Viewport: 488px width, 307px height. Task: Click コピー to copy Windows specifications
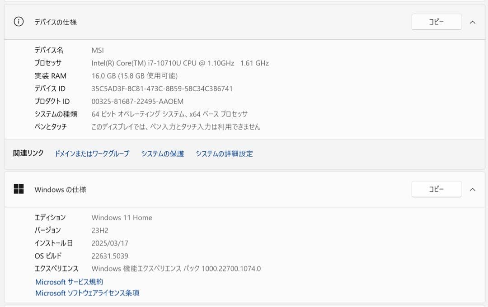pos(436,189)
